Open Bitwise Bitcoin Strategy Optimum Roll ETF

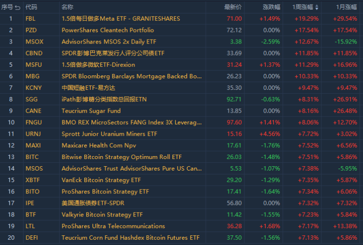(121, 157)
